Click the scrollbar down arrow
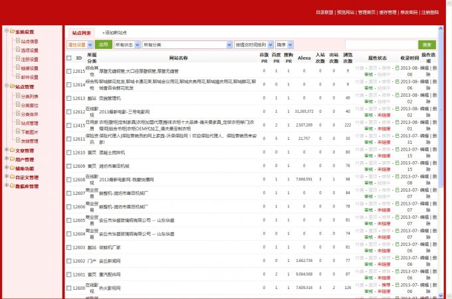 pyautogui.click(x=441, y=295)
